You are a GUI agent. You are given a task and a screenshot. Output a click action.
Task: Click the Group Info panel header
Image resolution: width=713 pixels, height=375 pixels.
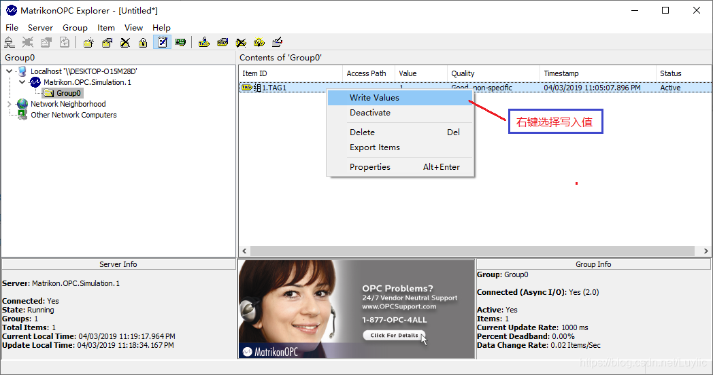593,264
